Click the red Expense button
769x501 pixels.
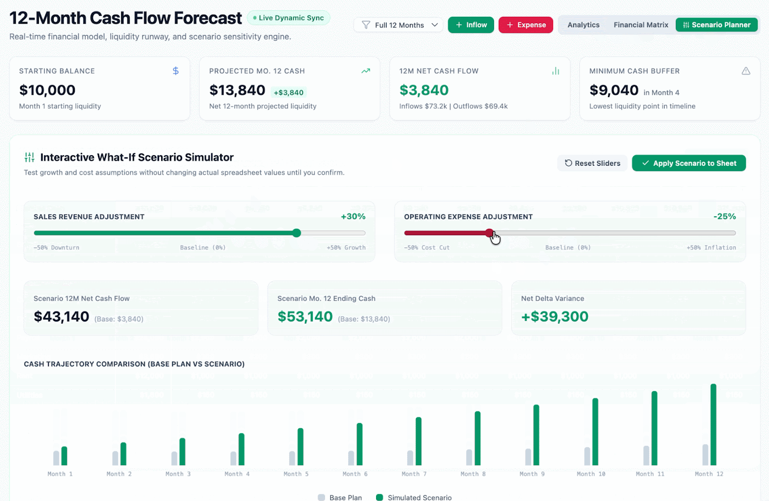pos(526,25)
